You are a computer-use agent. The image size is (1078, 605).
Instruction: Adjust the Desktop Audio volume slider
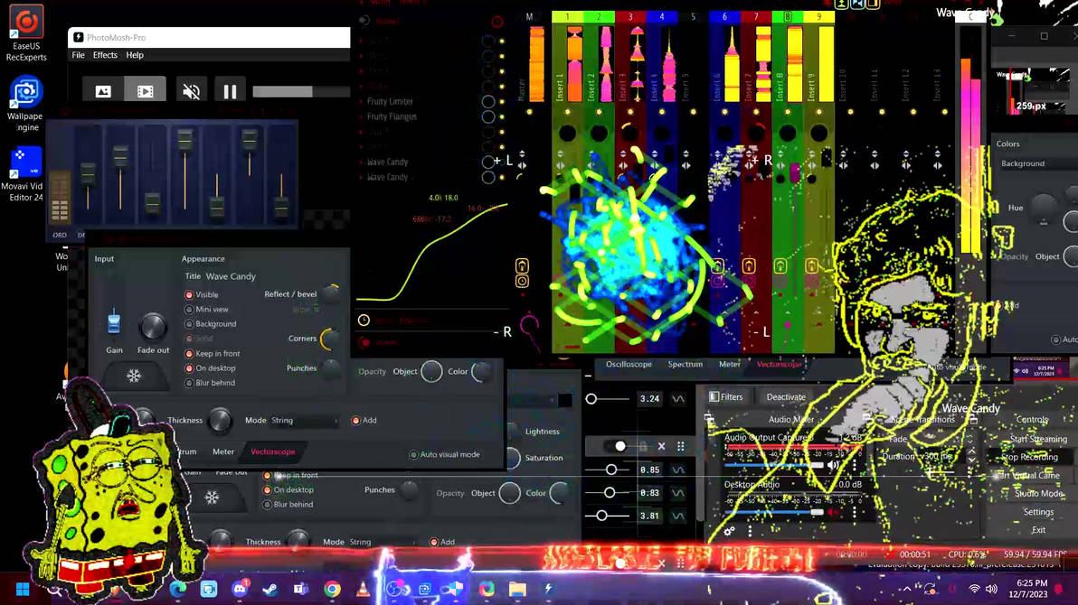[x=774, y=512]
